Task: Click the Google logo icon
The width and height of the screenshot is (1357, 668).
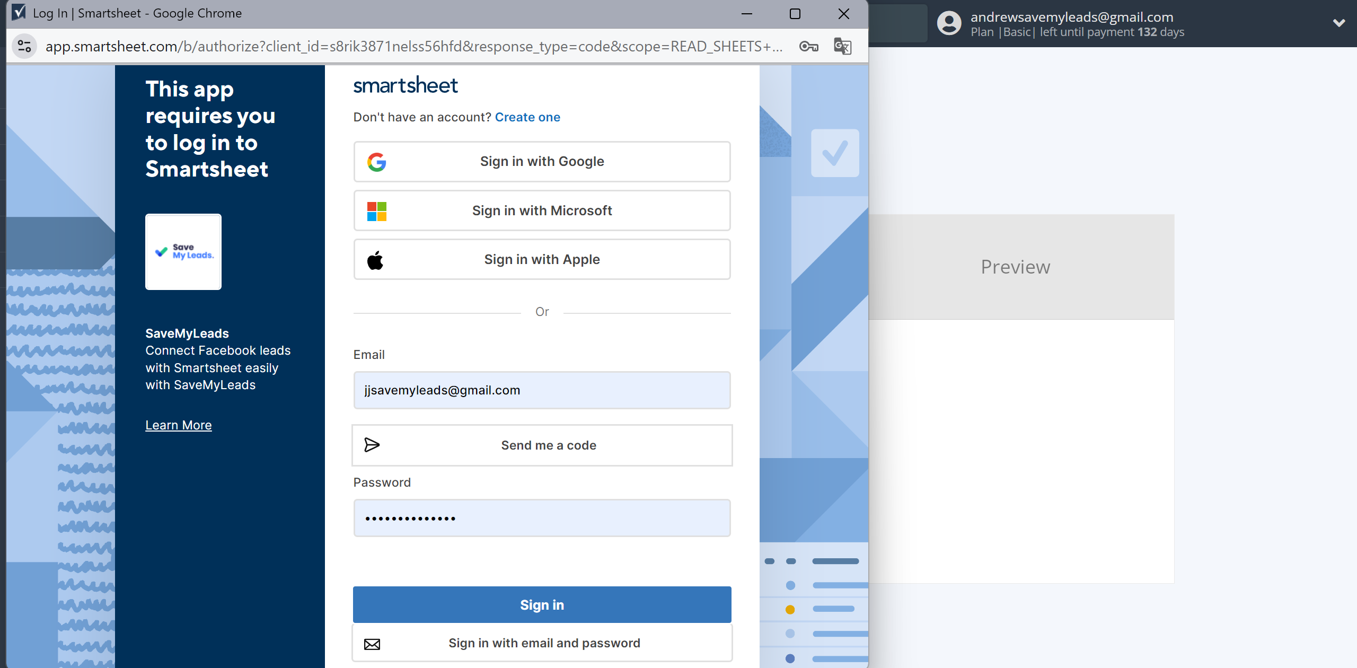Action: coord(377,162)
